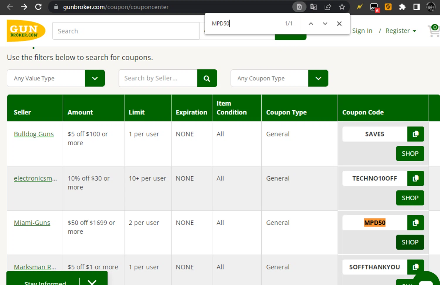This screenshot has height=285, width=440.
Task: Open the Register dropdown menu
Action: click(401, 31)
